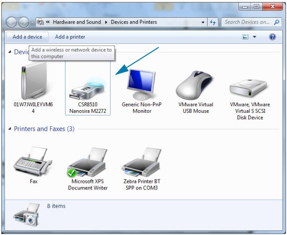
Task: Click the change view icon in toolbar
Action: [245, 37]
